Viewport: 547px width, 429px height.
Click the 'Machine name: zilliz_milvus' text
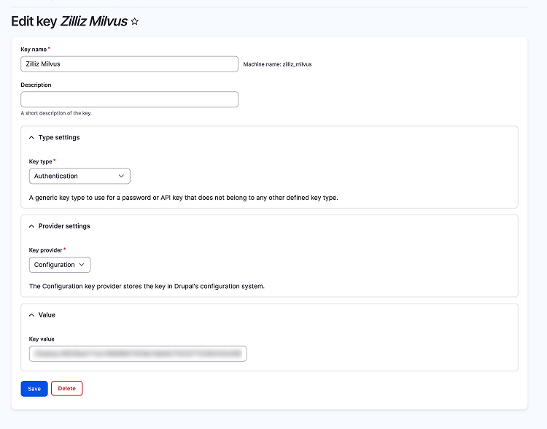point(277,64)
